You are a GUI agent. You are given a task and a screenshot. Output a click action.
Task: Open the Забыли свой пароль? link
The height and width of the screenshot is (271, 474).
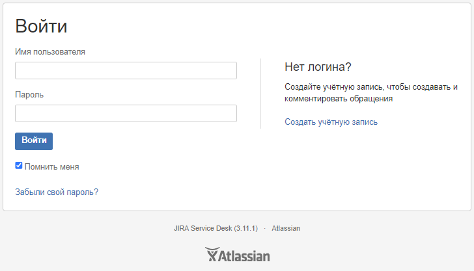(57, 192)
